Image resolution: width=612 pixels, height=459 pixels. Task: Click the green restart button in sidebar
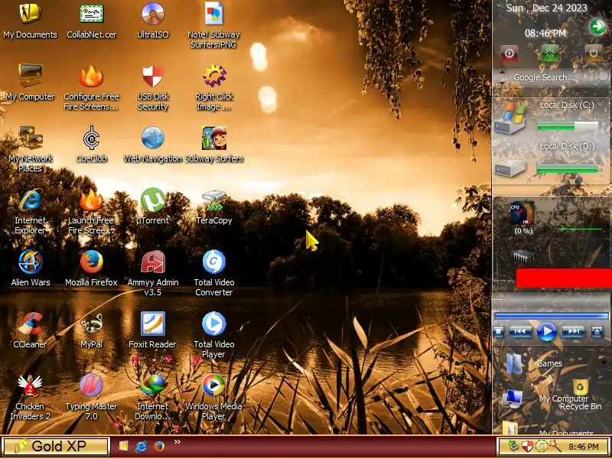coord(549,53)
